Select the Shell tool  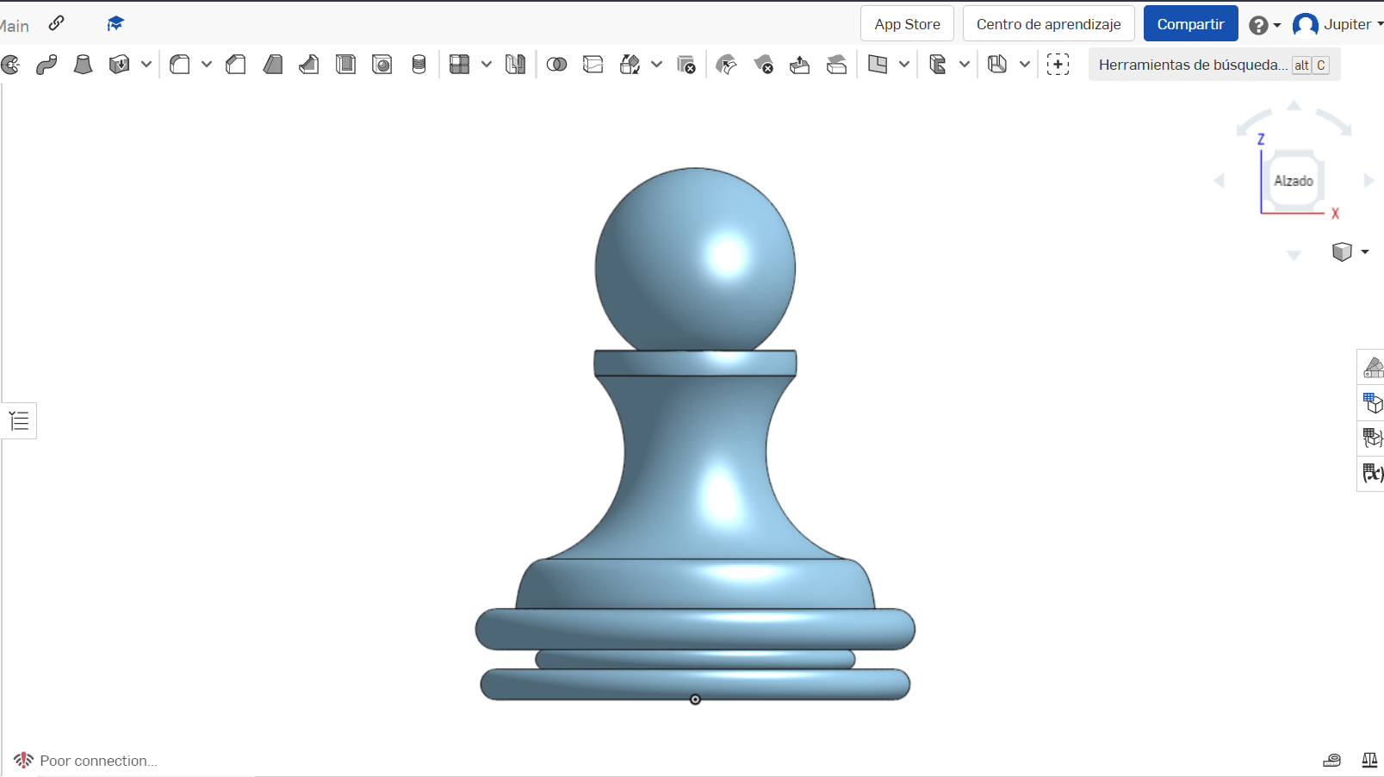[x=345, y=64]
